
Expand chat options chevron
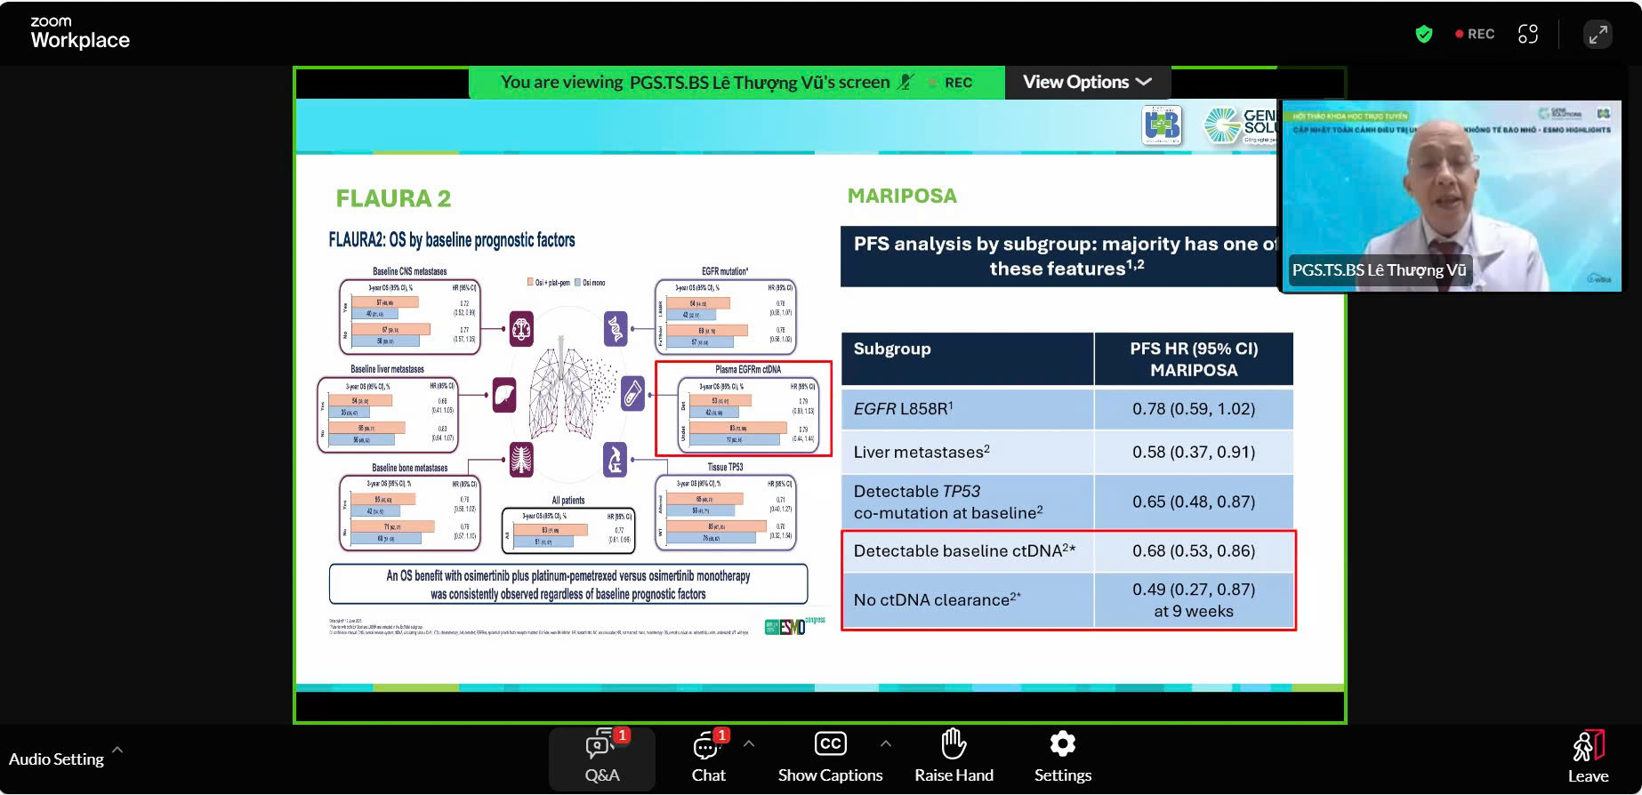749,743
